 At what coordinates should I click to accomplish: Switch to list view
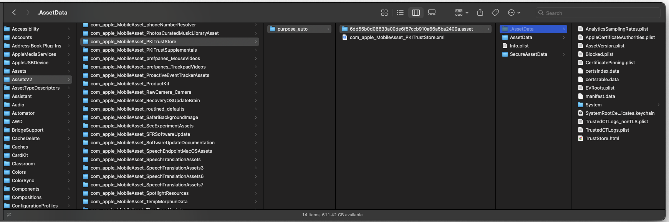click(400, 13)
